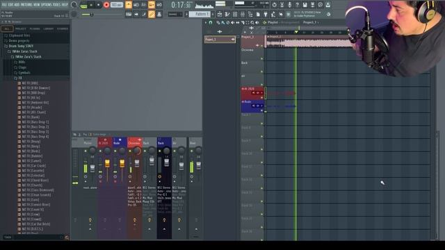Click the render export icon

pos(312,5)
